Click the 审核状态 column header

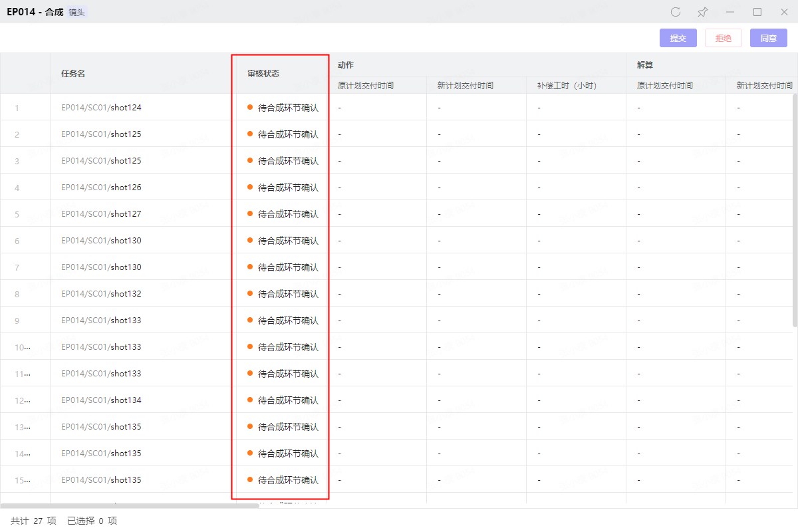coord(263,74)
